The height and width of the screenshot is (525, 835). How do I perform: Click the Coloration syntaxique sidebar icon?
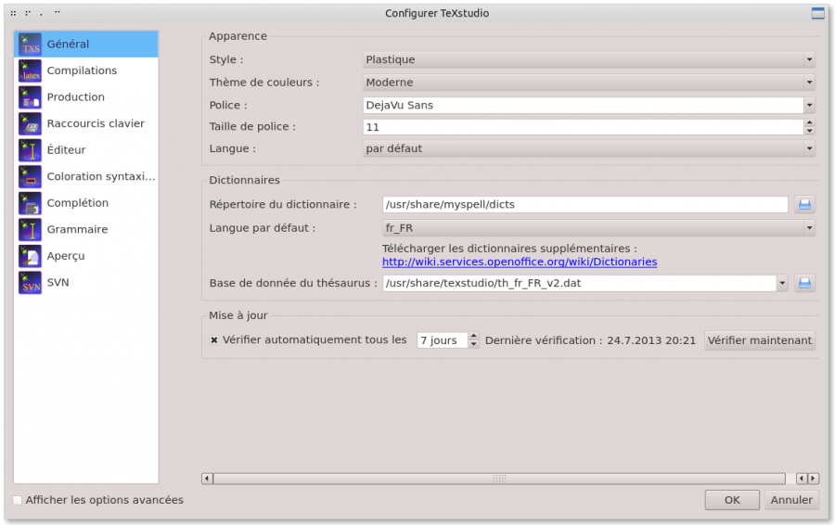pyautogui.click(x=30, y=177)
